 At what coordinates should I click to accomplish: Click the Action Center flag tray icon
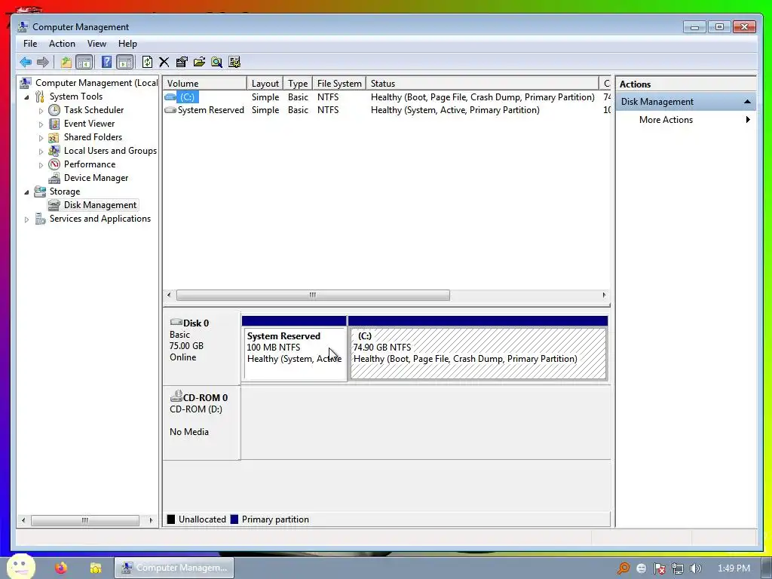pyautogui.click(x=659, y=568)
